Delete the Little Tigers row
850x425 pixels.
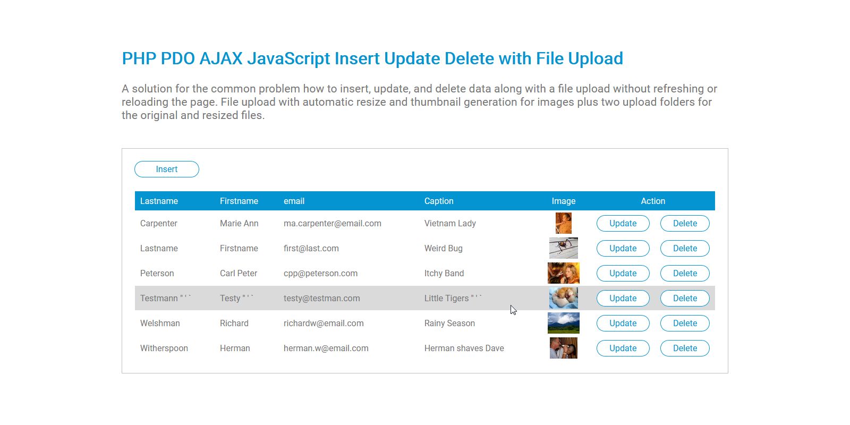click(x=685, y=299)
